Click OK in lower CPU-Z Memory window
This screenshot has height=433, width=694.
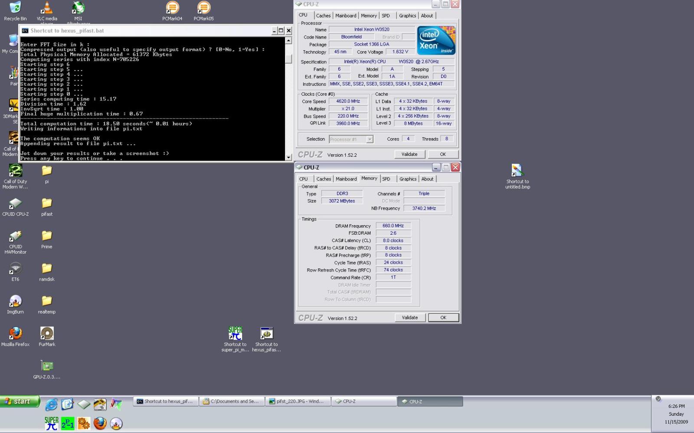[x=443, y=317]
